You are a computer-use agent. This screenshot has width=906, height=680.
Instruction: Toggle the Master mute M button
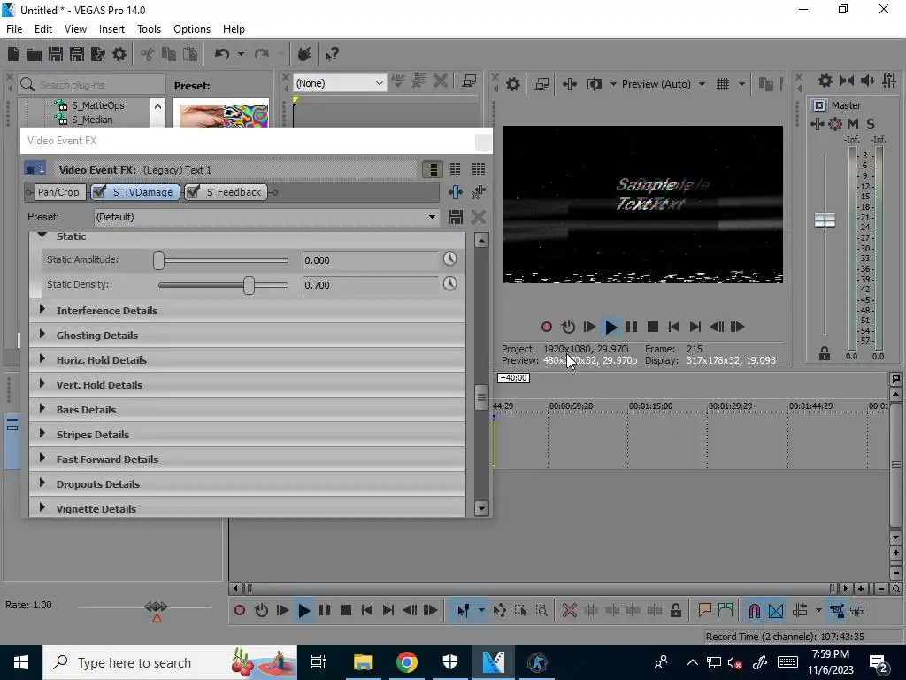point(853,124)
